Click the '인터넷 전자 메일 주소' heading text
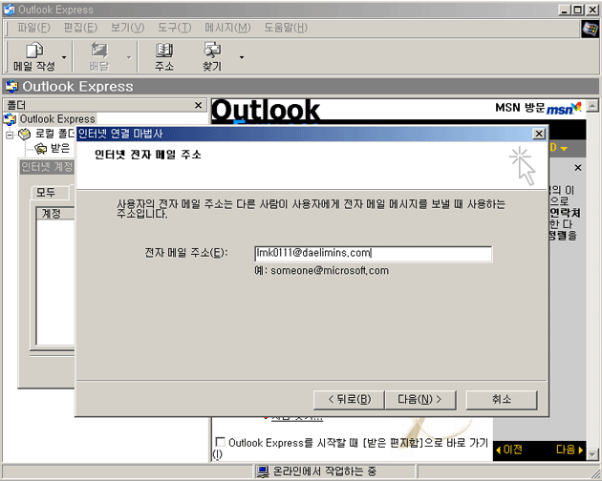This screenshot has height=481, width=602. [148, 155]
